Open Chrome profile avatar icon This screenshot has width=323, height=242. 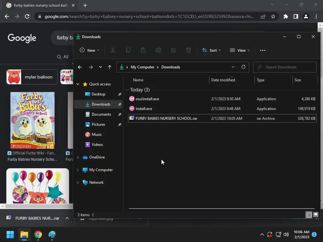tap(306, 16)
